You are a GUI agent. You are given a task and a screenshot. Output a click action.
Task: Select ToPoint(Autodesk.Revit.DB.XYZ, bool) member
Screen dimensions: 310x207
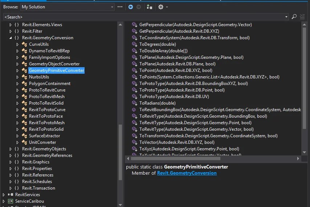[x=176, y=70]
